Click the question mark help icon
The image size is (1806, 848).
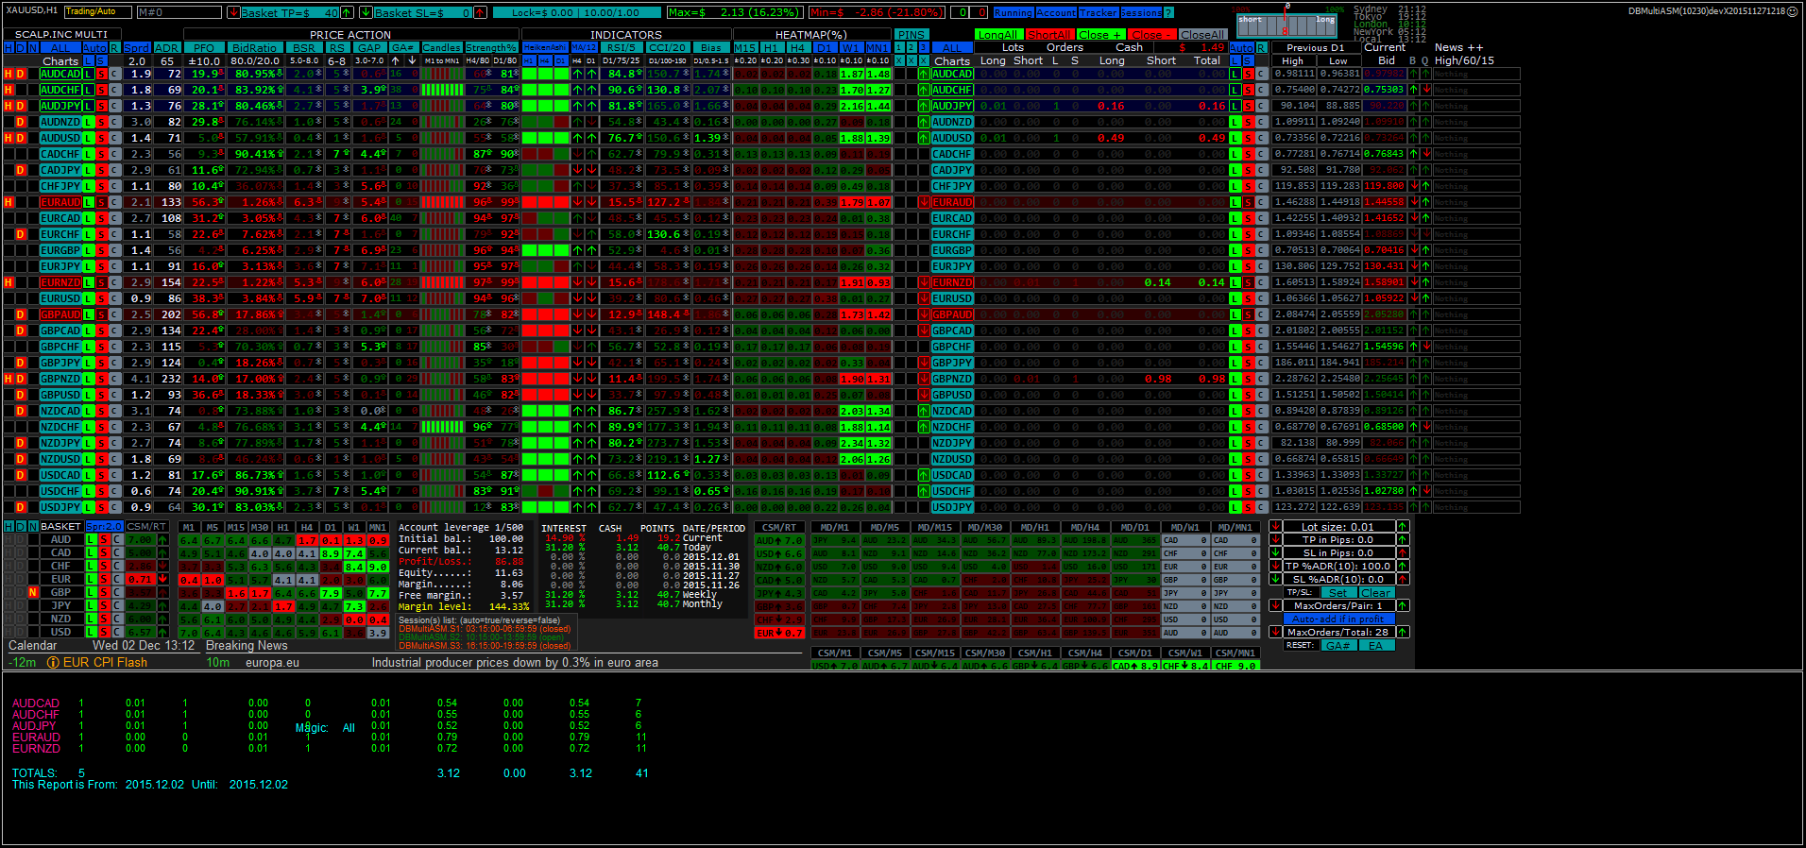pos(1168,12)
